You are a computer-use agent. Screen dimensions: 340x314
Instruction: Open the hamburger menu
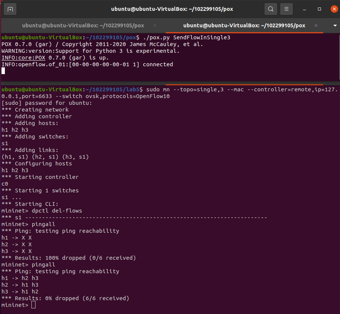286,9
